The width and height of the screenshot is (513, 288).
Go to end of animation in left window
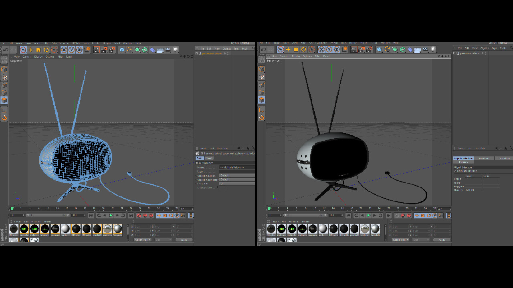pos(131,216)
